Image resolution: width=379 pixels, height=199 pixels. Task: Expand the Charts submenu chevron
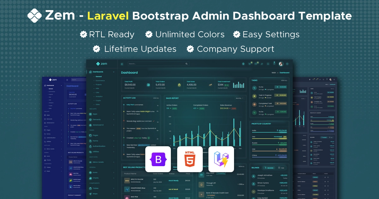[114, 178]
